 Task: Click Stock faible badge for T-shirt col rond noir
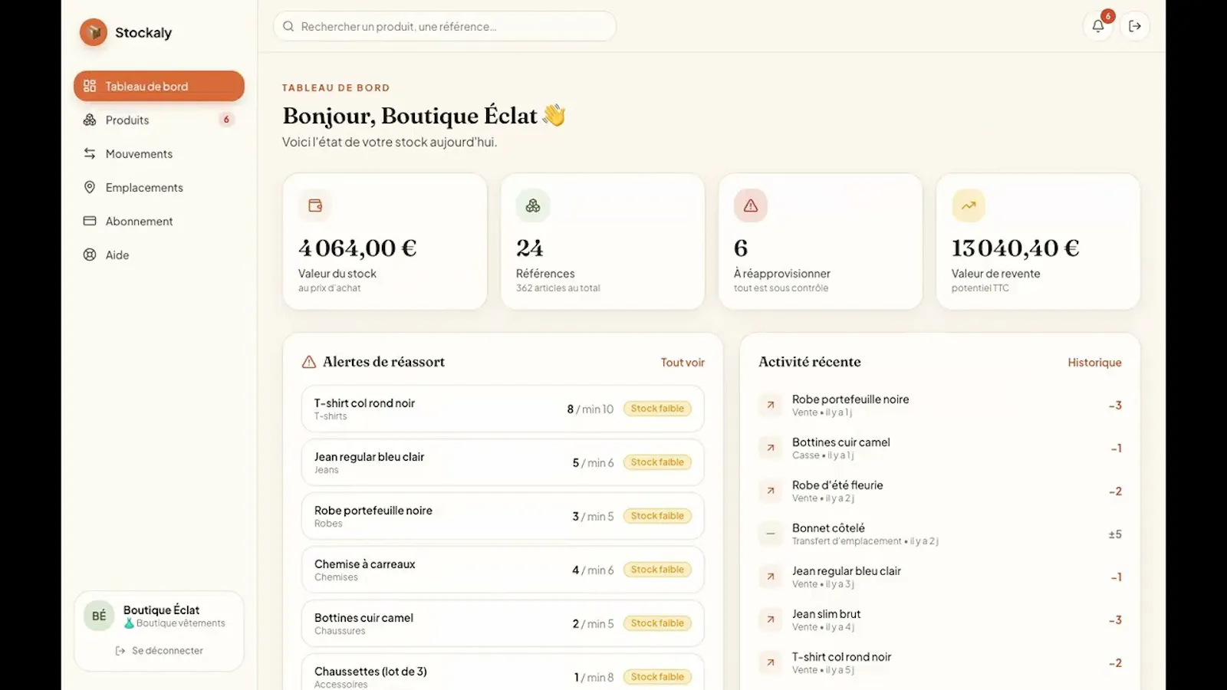click(657, 409)
